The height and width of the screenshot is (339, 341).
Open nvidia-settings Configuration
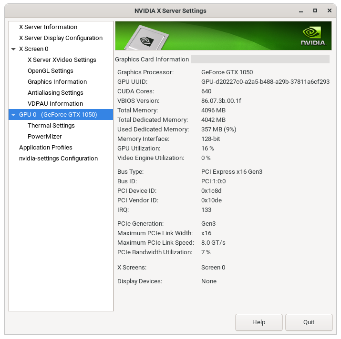tap(58, 159)
